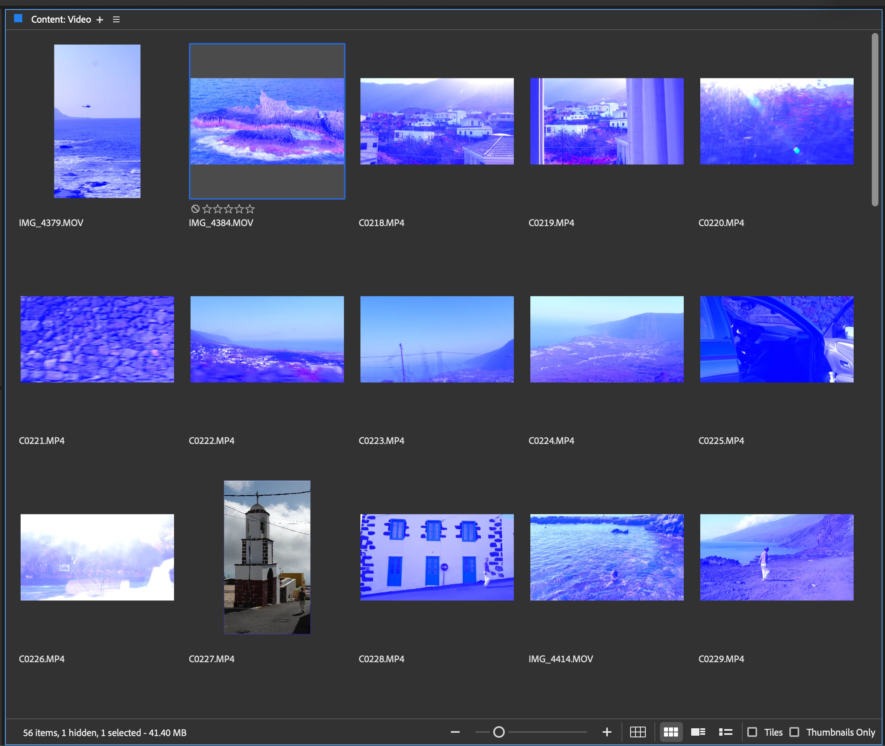
Task: Click the minus icon to shrink thumbnails
Action: (x=455, y=732)
